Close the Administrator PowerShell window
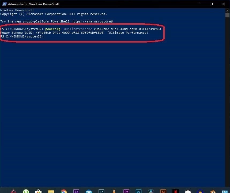 (x=223, y=4)
